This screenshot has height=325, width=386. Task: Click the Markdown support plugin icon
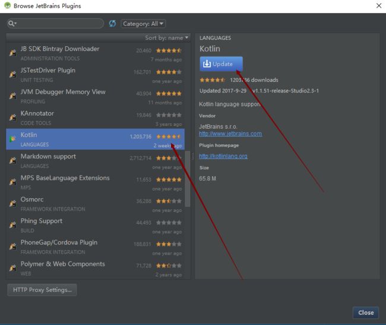[x=12, y=161]
